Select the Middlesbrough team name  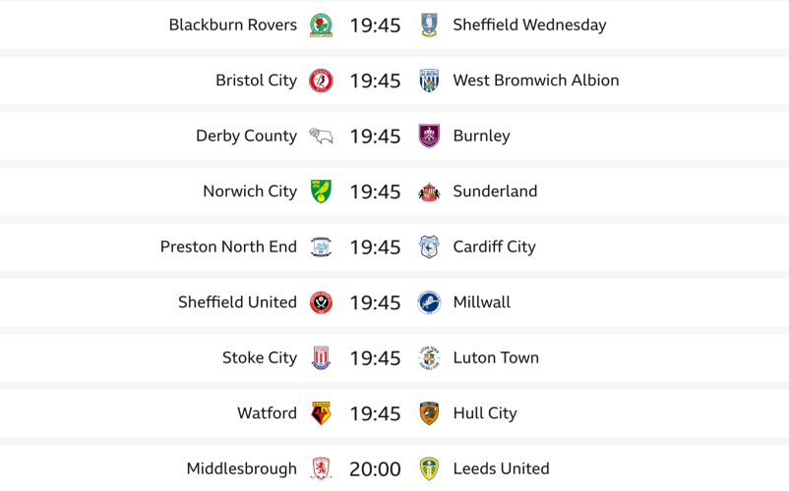click(241, 469)
